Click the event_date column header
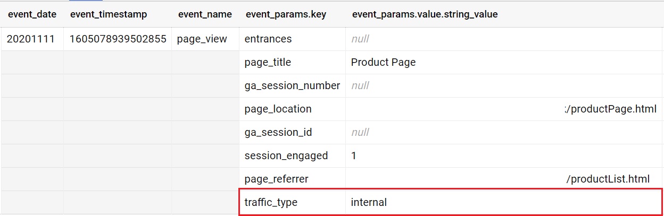 pos(32,14)
